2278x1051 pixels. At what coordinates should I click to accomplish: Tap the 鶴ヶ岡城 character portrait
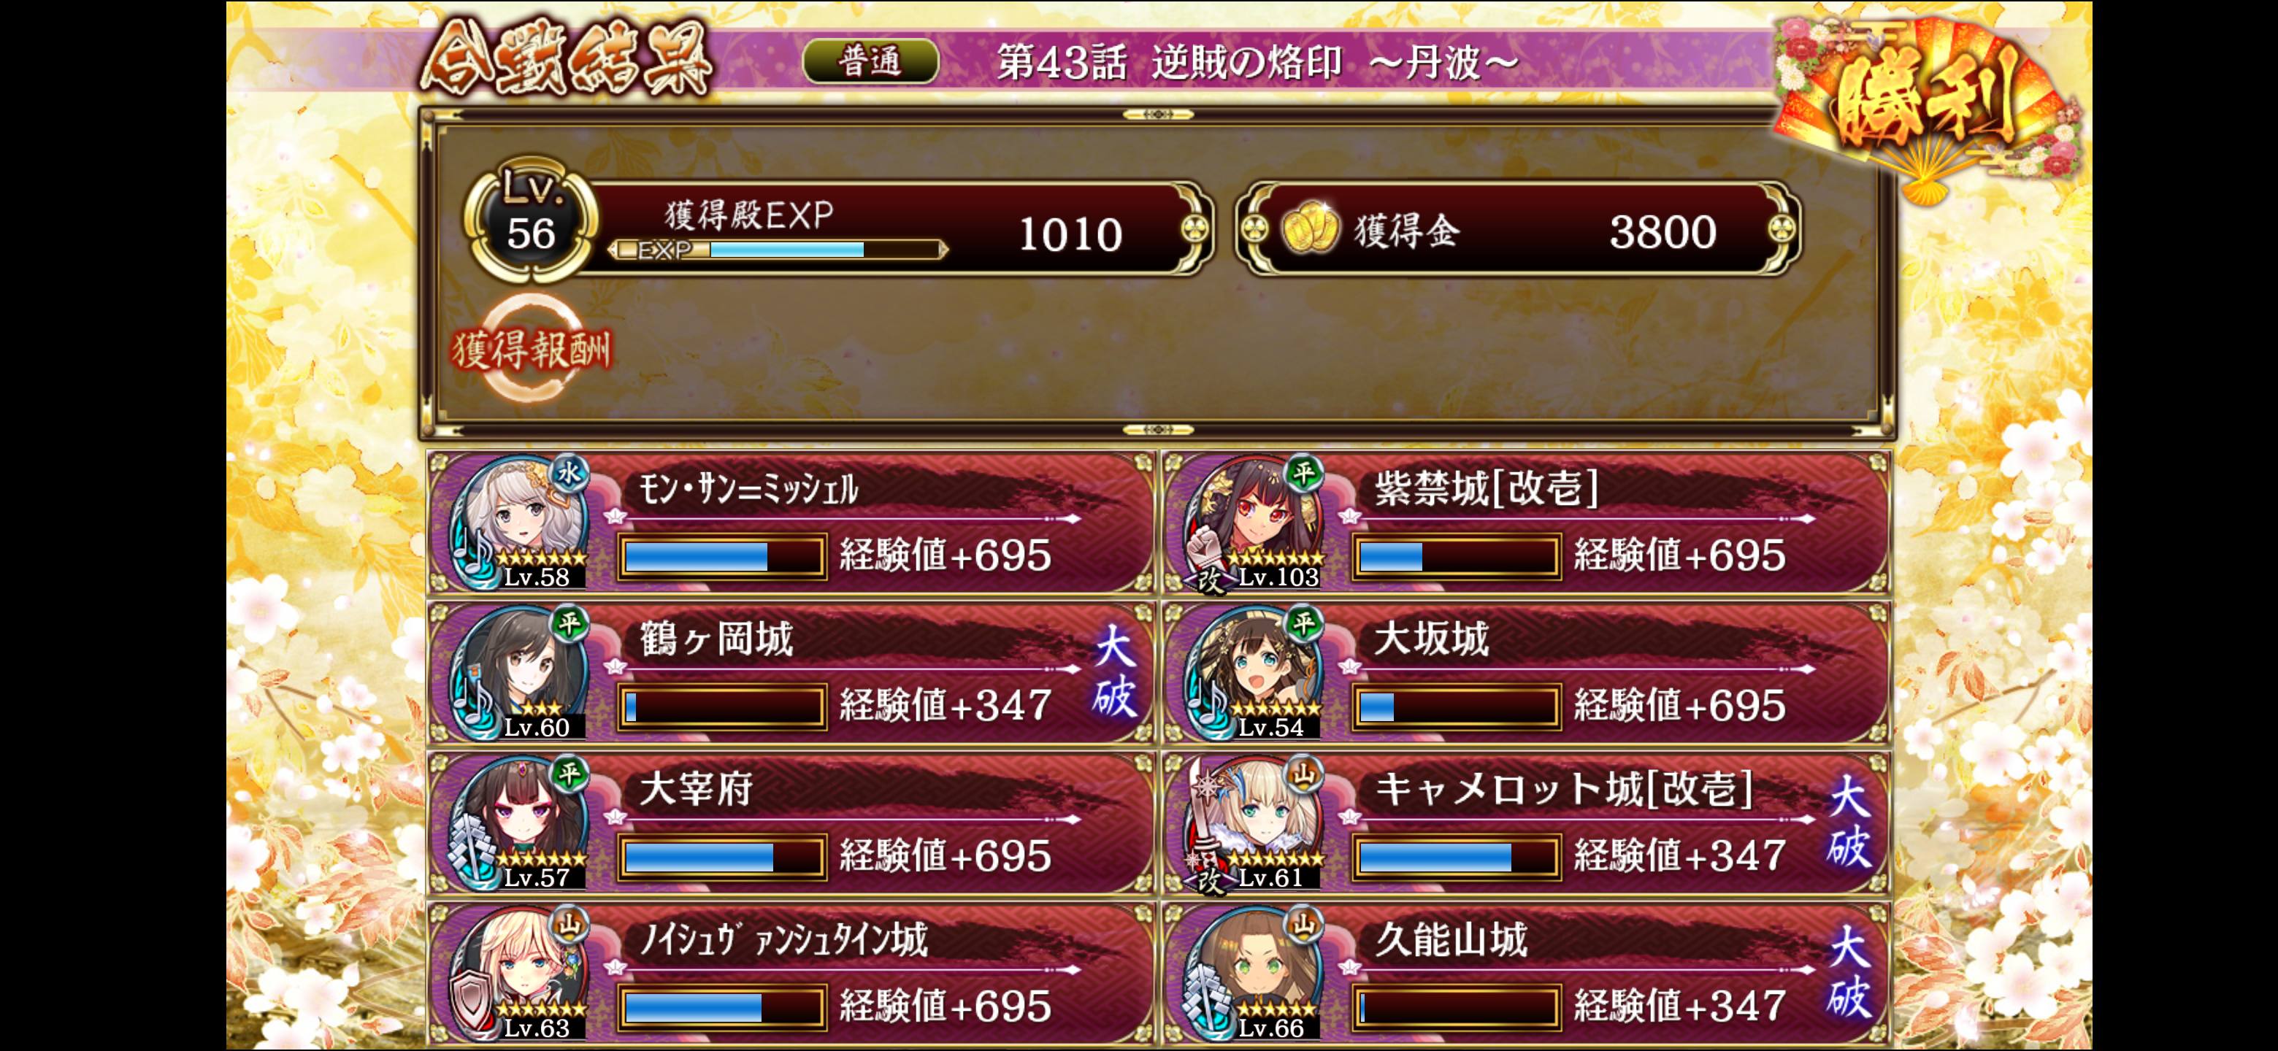[520, 673]
